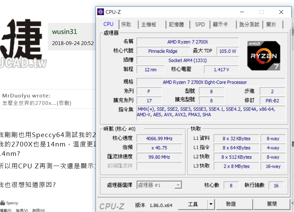The width and height of the screenshot is (294, 212).
Task: Click the Pinnacle Ridge code name value
Action: [x=163, y=51]
